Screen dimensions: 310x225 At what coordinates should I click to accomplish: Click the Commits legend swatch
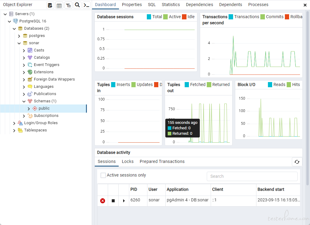262,17
